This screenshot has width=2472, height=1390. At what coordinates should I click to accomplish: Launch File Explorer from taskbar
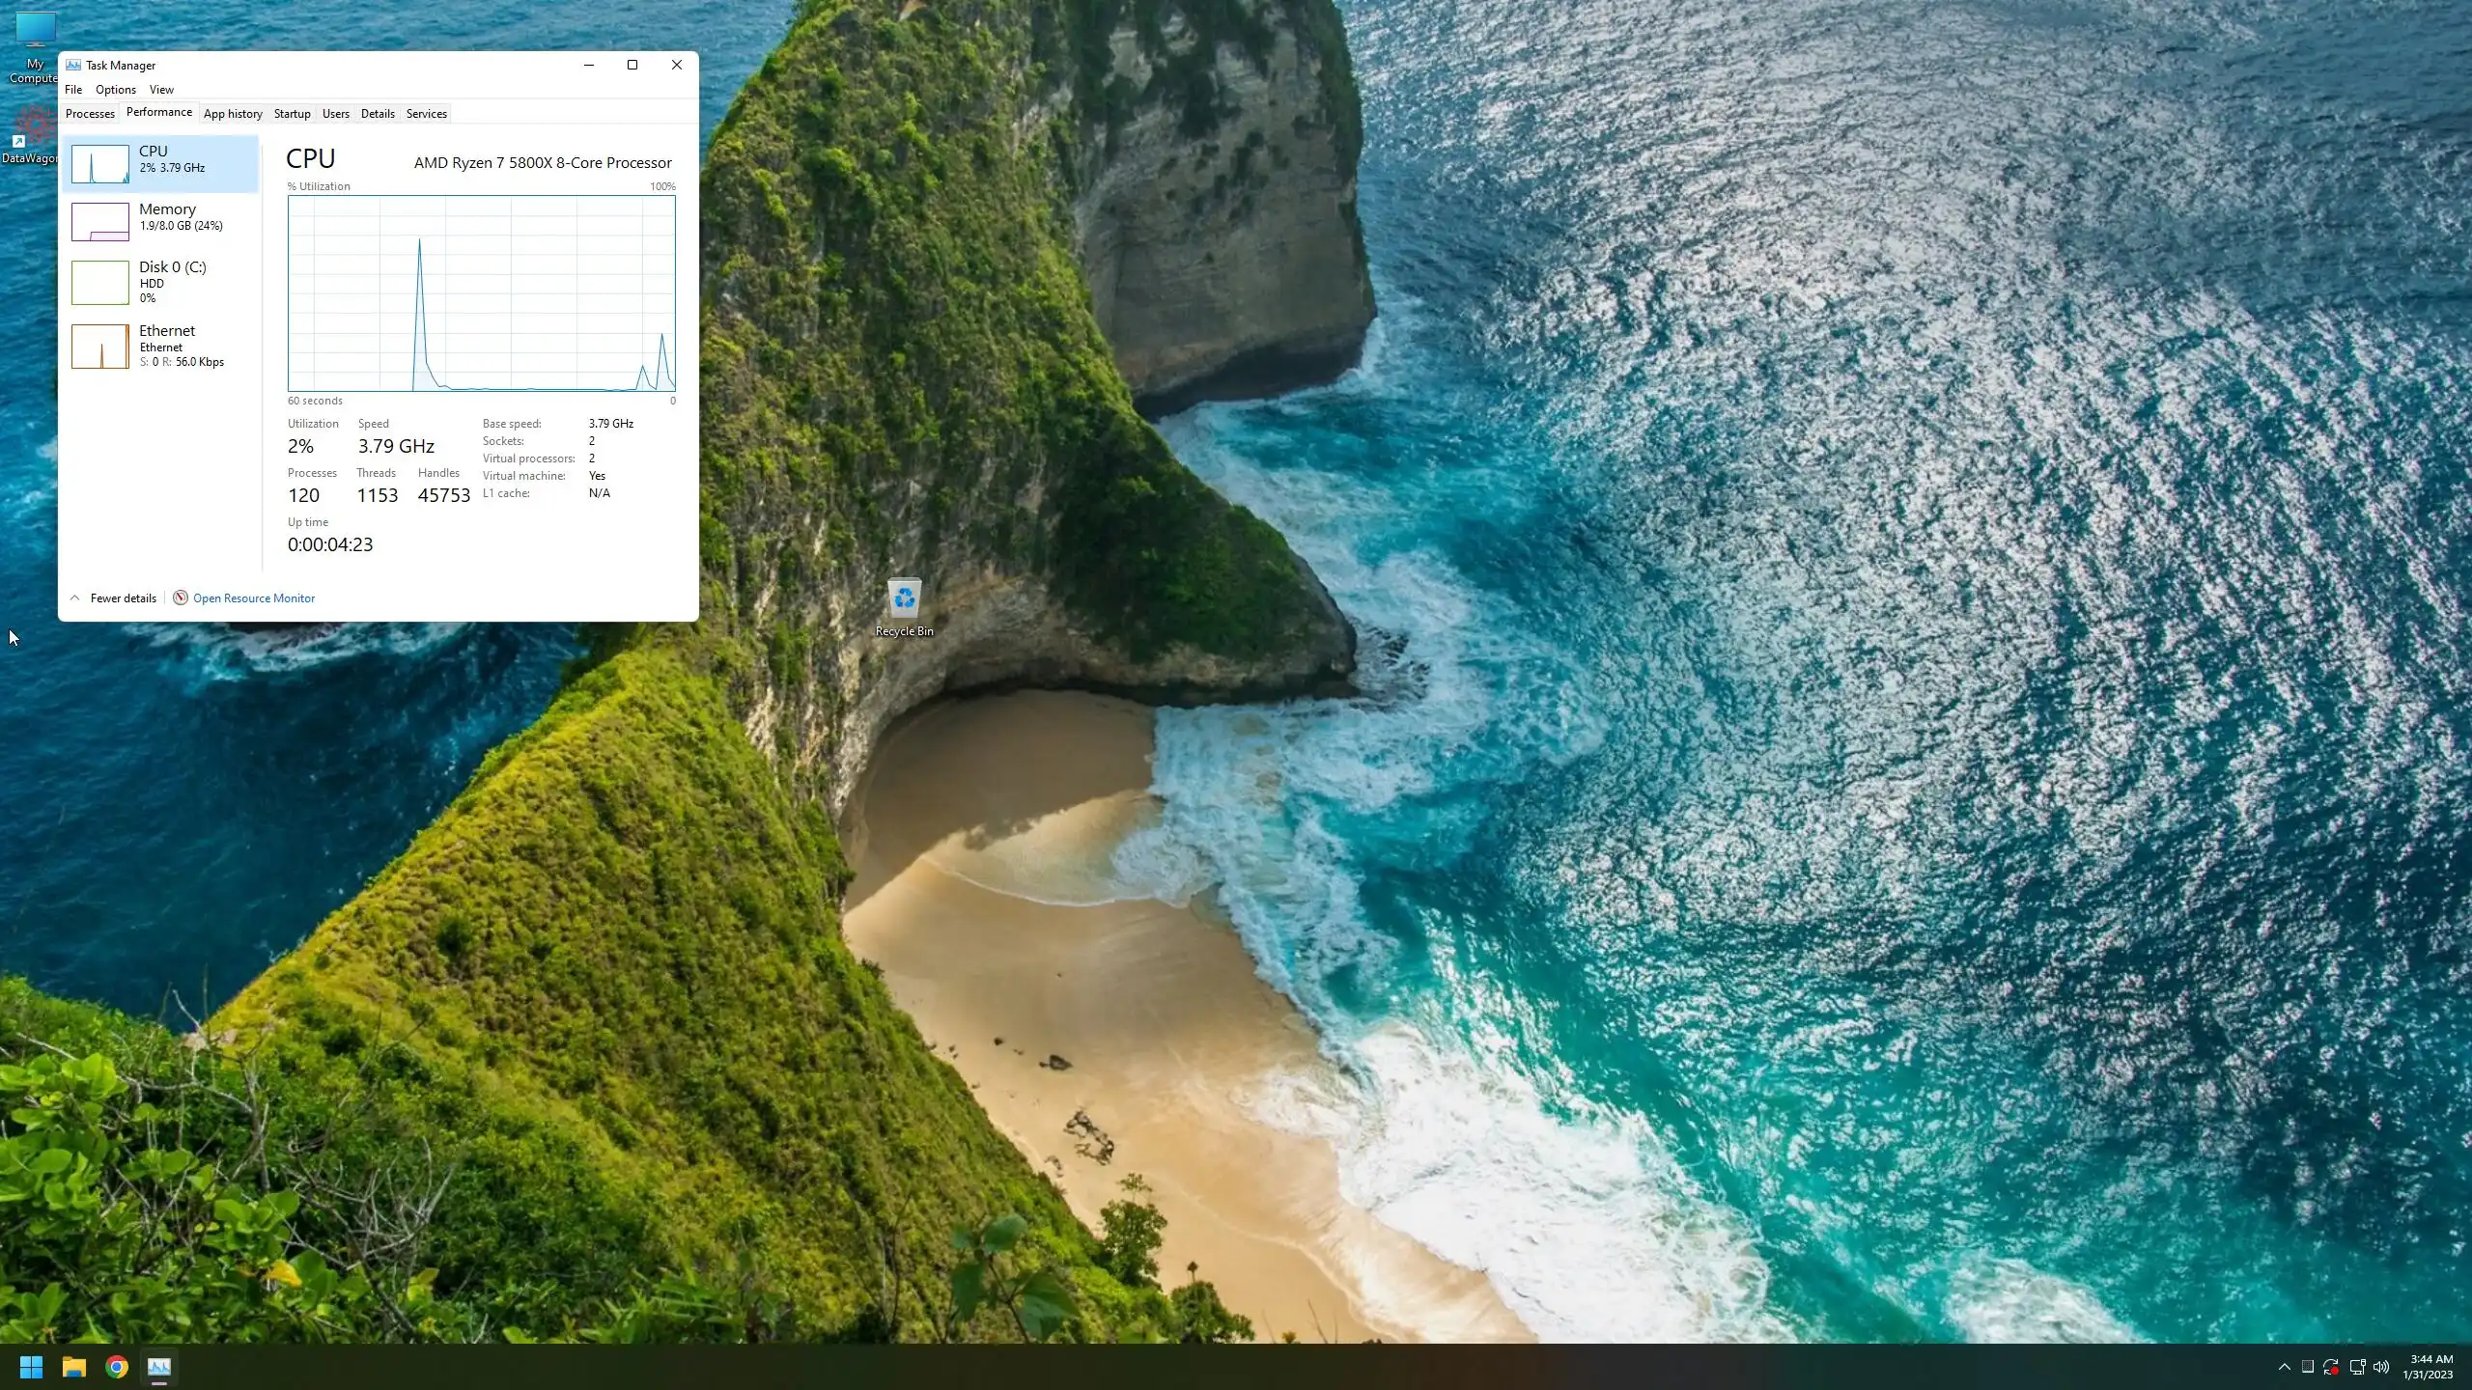point(74,1367)
